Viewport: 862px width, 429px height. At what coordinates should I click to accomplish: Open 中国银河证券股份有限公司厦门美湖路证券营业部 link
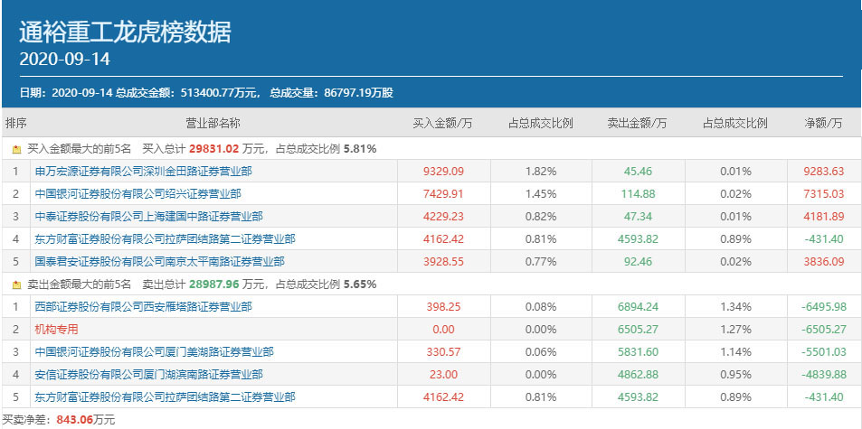(154, 351)
